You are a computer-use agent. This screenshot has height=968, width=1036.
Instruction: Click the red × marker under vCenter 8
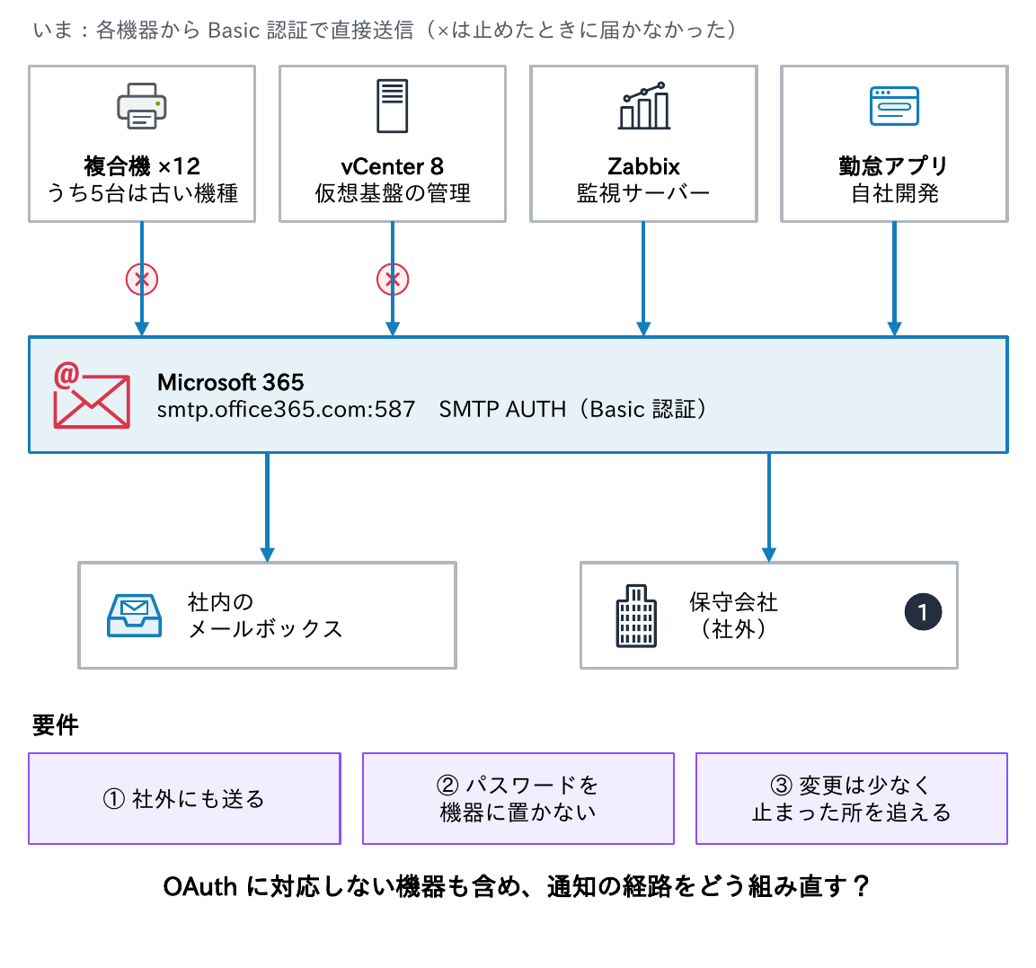tap(393, 280)
